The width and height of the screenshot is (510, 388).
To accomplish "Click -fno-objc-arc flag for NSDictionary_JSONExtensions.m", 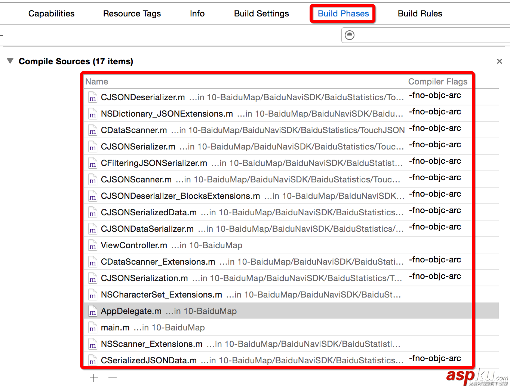I will [435, 112].
